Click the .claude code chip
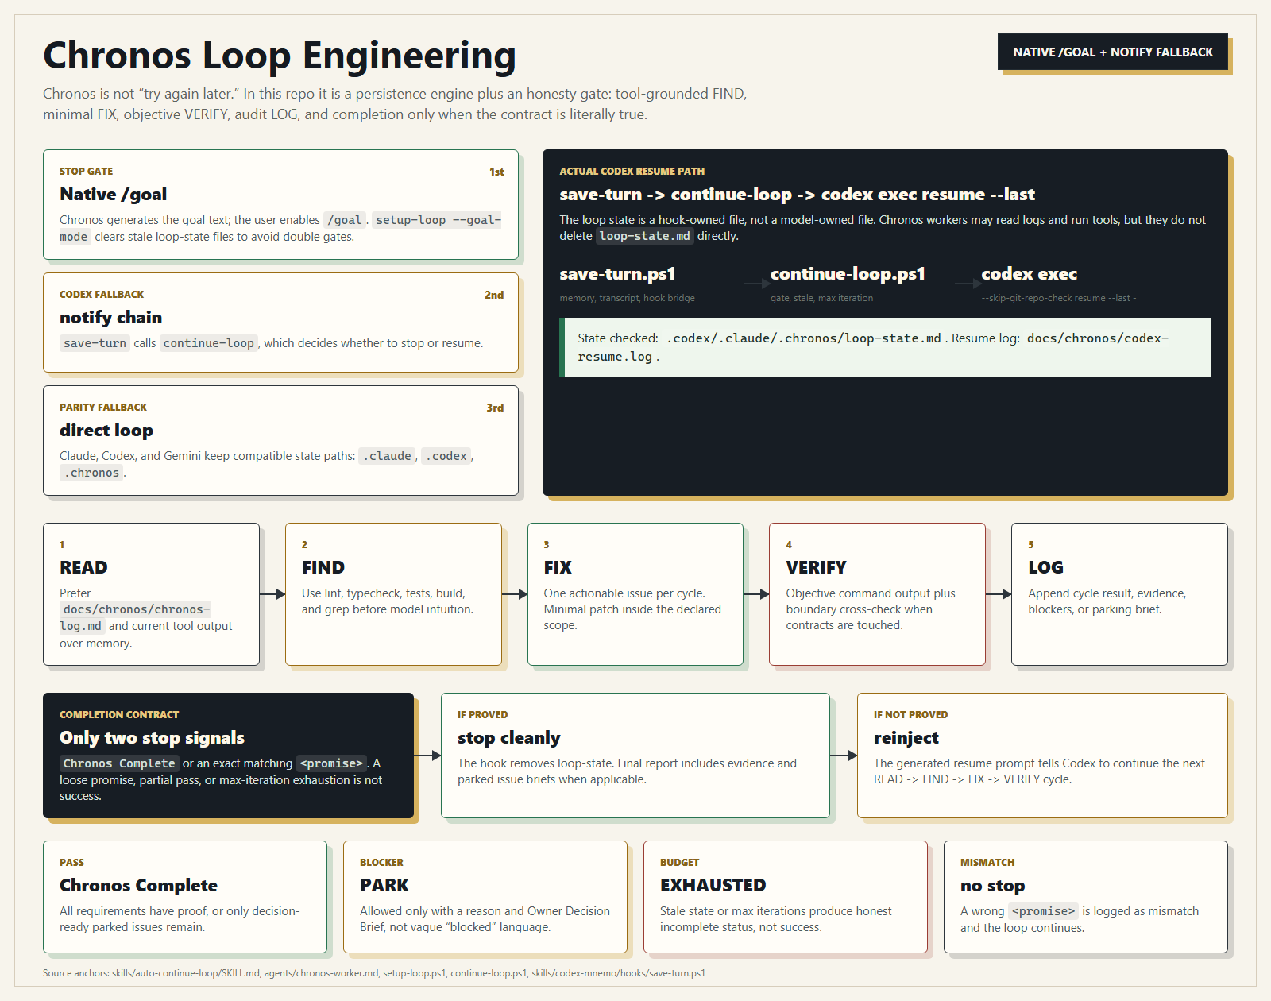This screenshot has width=1271, height=1001. pos(388,456)
